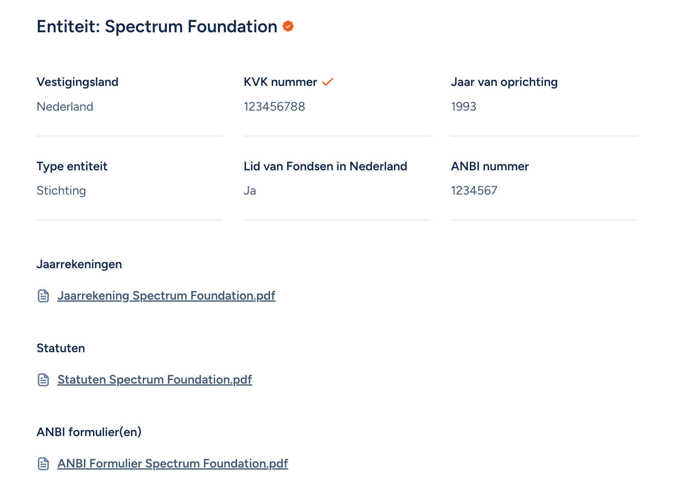Viewport: 684px width, 495px height.
Task: Select the ANBI nummer value 1234567
Action: pyautogui.click(x=474, y=190)
